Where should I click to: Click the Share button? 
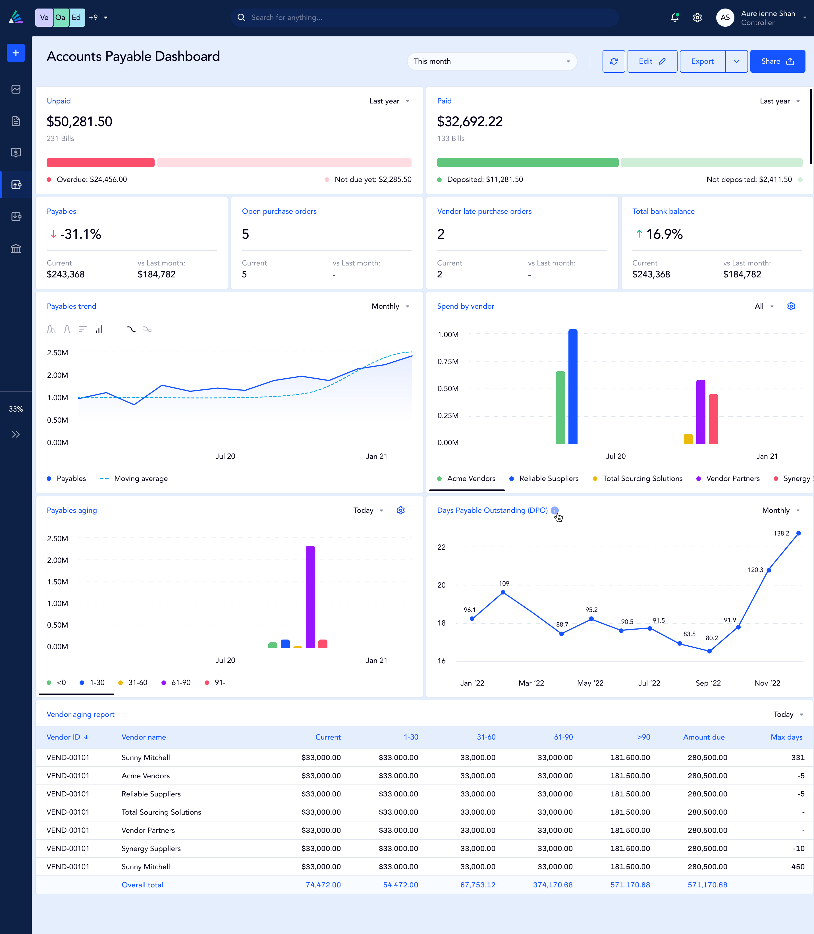pyautogui.click(x=777, y=61)
